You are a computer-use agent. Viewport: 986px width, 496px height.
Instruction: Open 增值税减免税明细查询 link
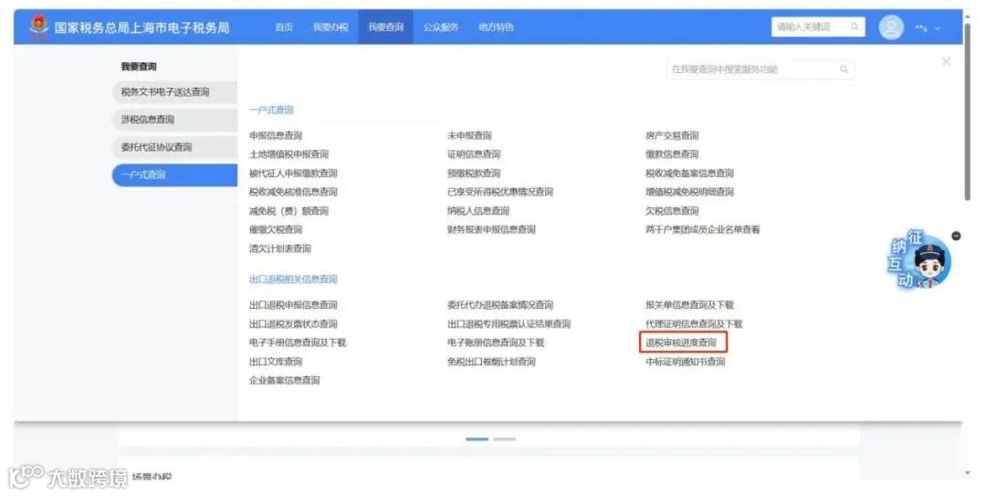pos(689,192)
